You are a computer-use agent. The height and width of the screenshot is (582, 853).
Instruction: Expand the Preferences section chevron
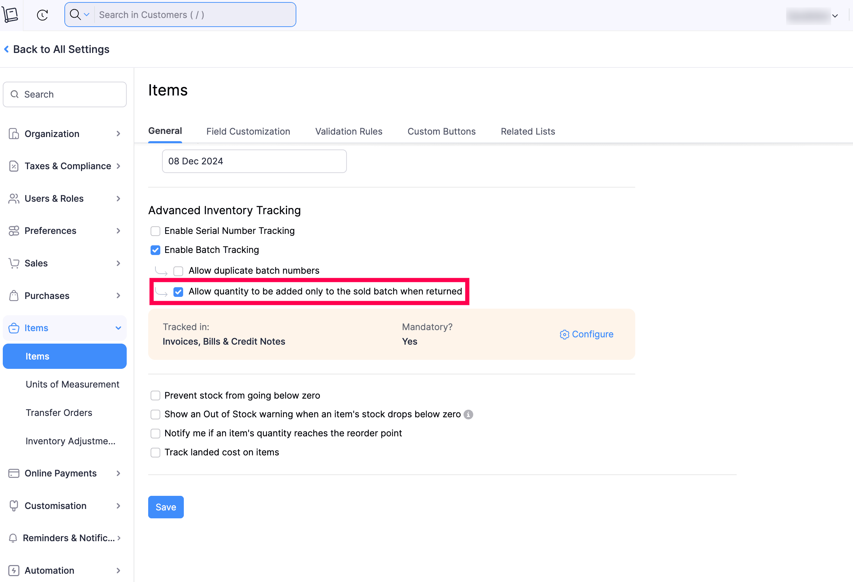click(x=118, y=230)
